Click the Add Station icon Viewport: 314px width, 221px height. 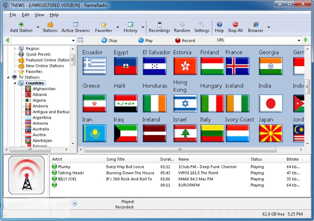click(21, 25)
